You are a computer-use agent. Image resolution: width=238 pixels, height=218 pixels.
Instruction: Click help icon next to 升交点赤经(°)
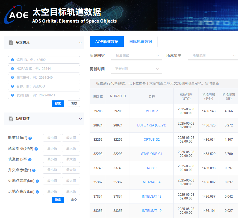[34, 170]
